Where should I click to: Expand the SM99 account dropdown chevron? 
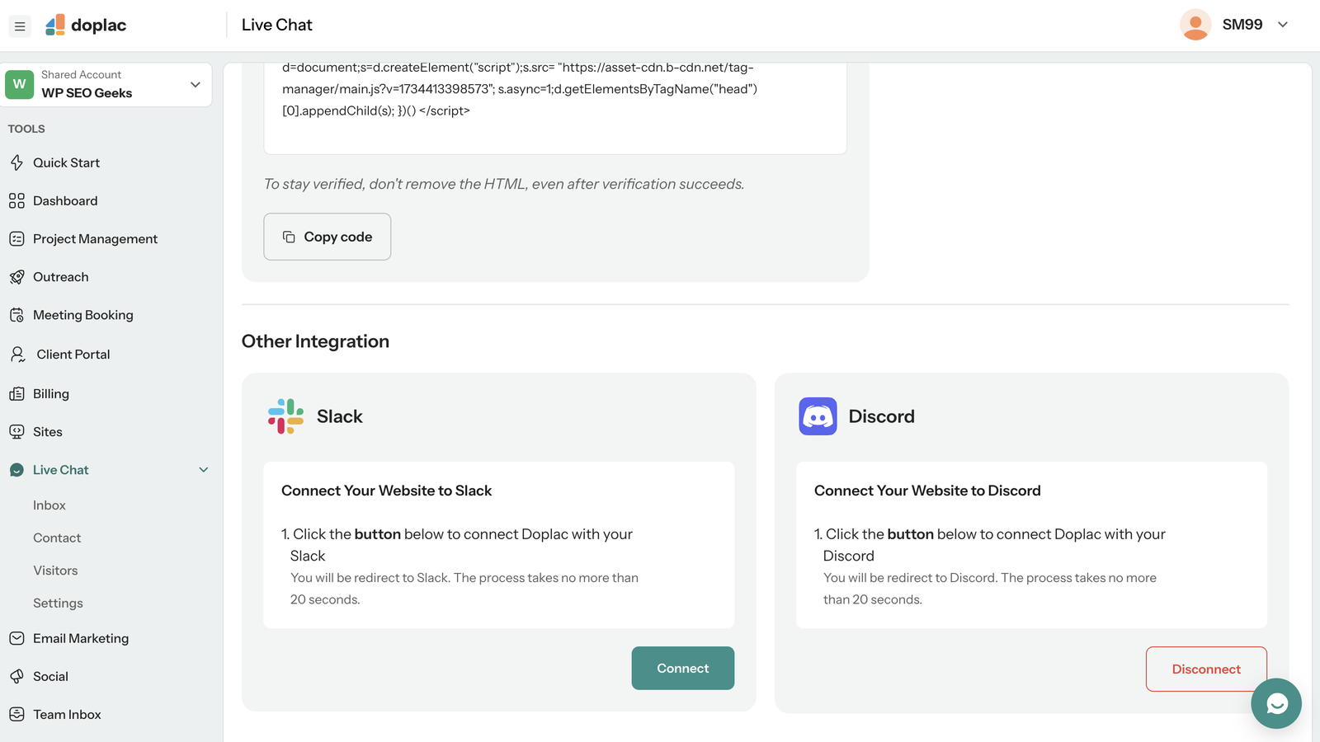(1283, 25)
